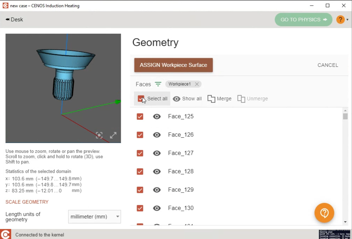Select the Face_126 row label
This screenshot has width=352, height=239.
point(181,135)
